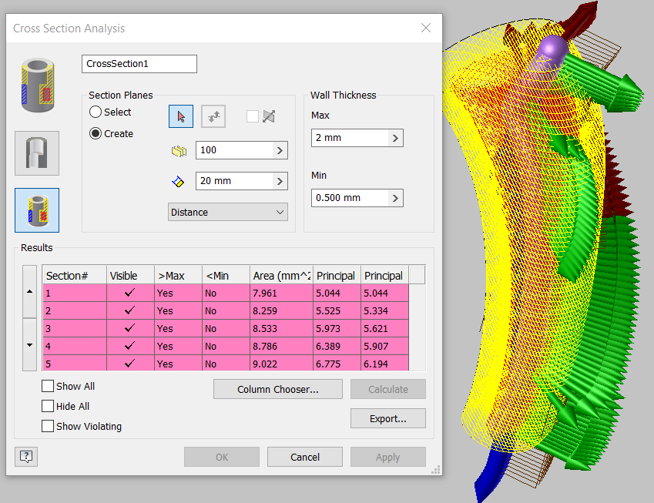Expand the flyout arrow beside the 100 value
The height and width of the screenshot is (503, 654).
(x=279, y=151)
